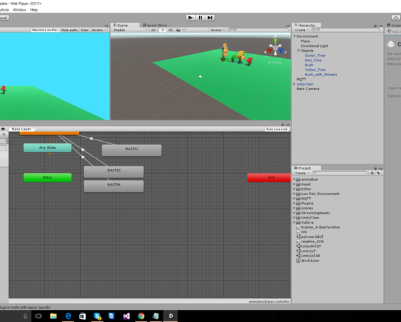Select Green_Tree in Hierarchy
The image size is (401, 322).
315,55
